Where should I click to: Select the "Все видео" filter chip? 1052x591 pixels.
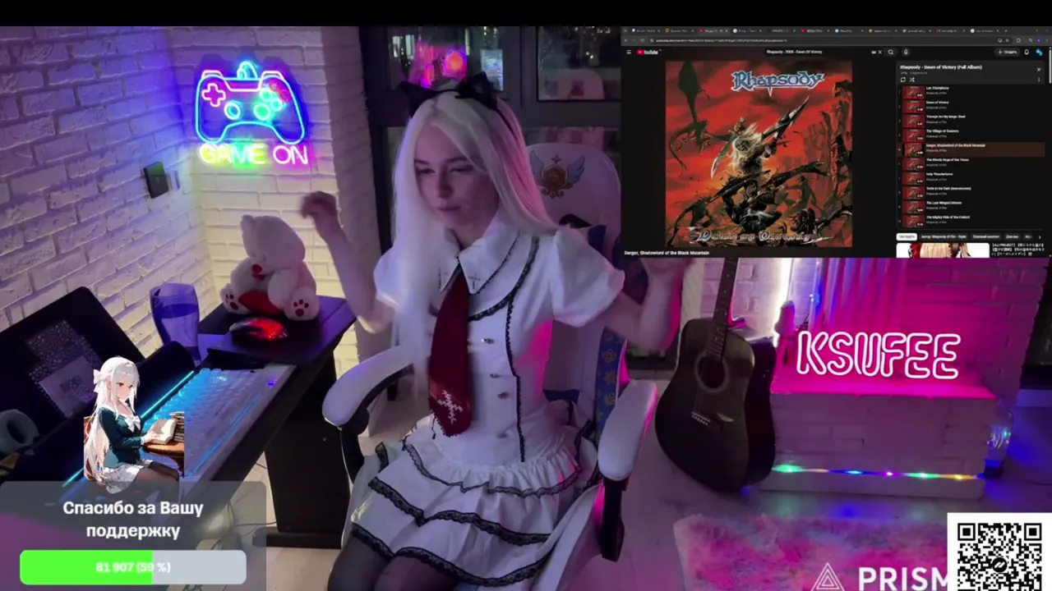[x=907, y=236]
